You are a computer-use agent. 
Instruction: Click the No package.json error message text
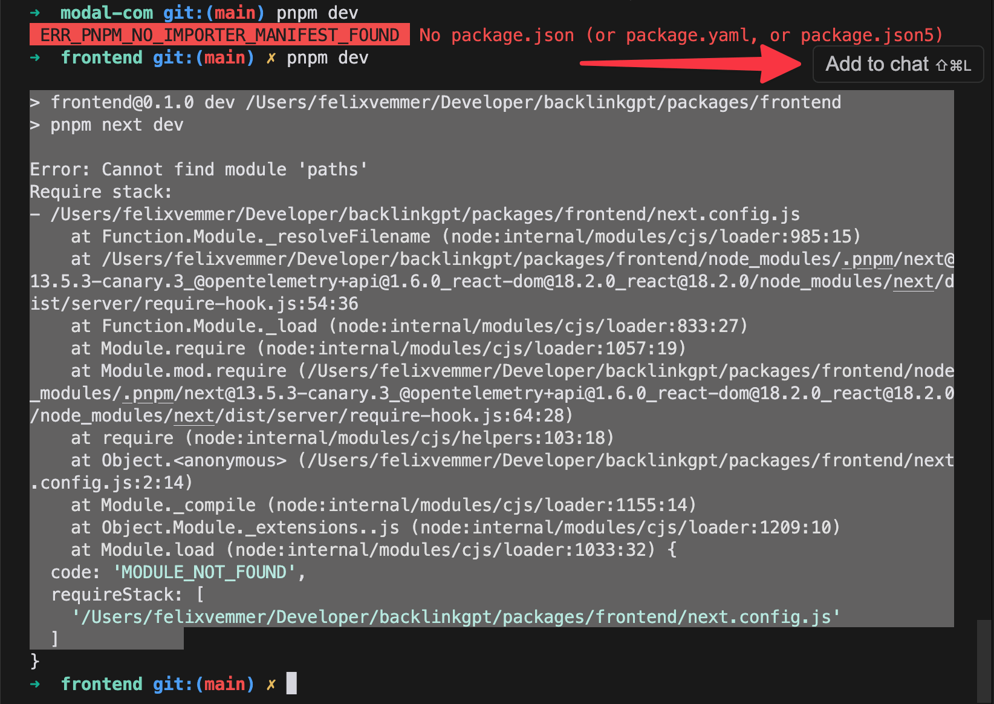pos(681,35)
